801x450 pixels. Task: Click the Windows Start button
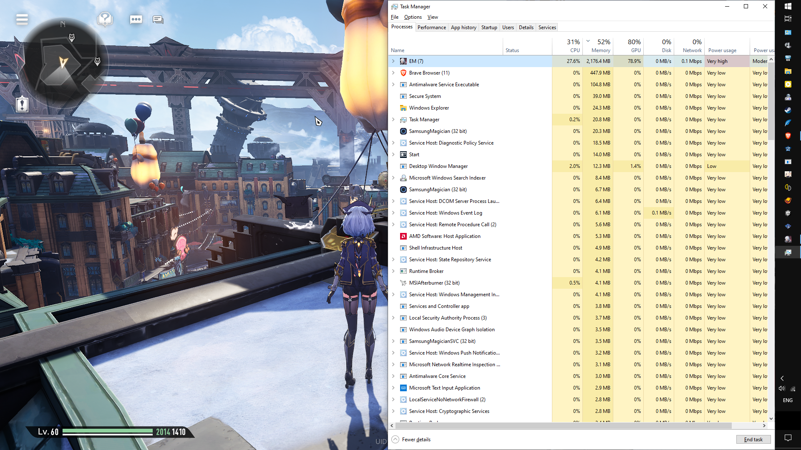788,6
